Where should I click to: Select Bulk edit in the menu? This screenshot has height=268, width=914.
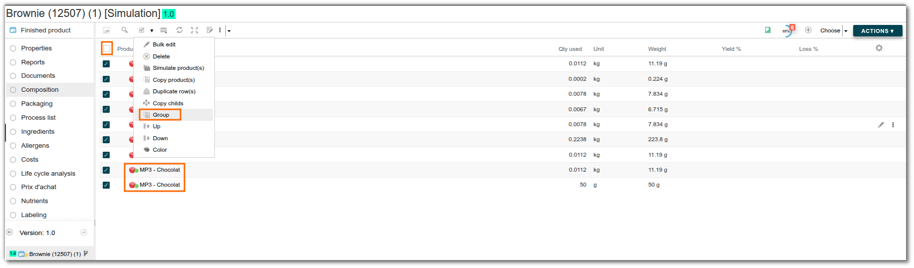[164, 44]
